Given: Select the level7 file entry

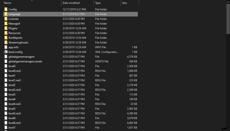Looking at the screenshot, I should (70, 127).
